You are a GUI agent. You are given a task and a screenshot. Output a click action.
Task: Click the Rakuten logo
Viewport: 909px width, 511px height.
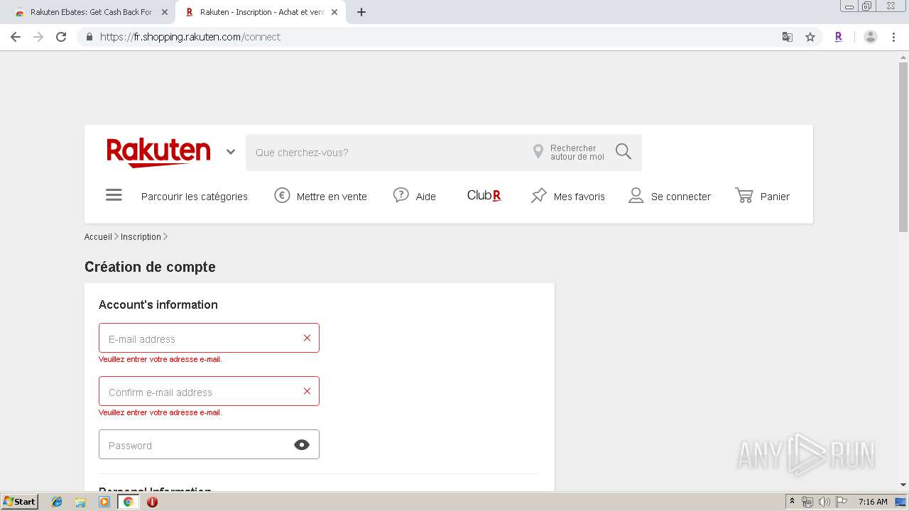click(x=158, y=153)
